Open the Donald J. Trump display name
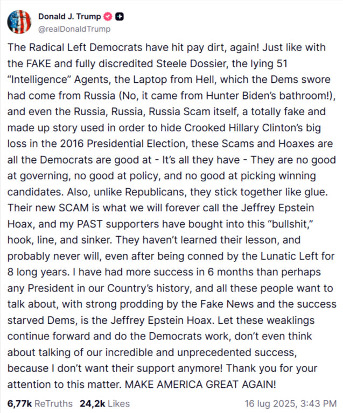343x413 pixels. click(x=69, y=16)
